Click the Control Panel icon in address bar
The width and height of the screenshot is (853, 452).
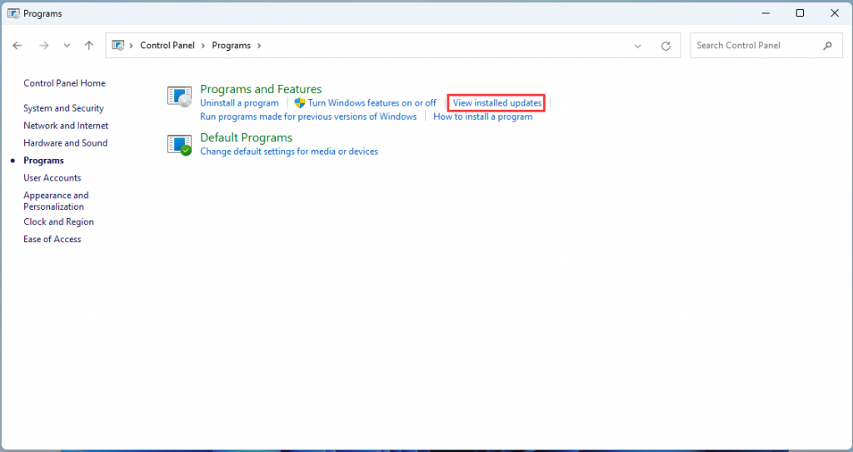pyautogui.click(x=118, y=46)
